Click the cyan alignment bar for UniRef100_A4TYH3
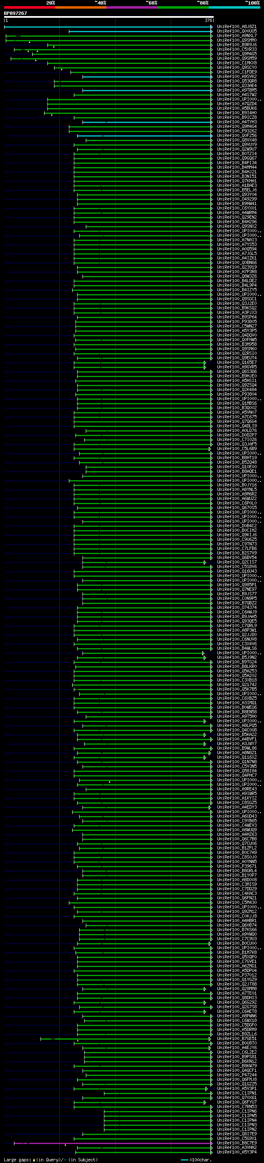264x1163 pixels. click(x=148, y=122)
